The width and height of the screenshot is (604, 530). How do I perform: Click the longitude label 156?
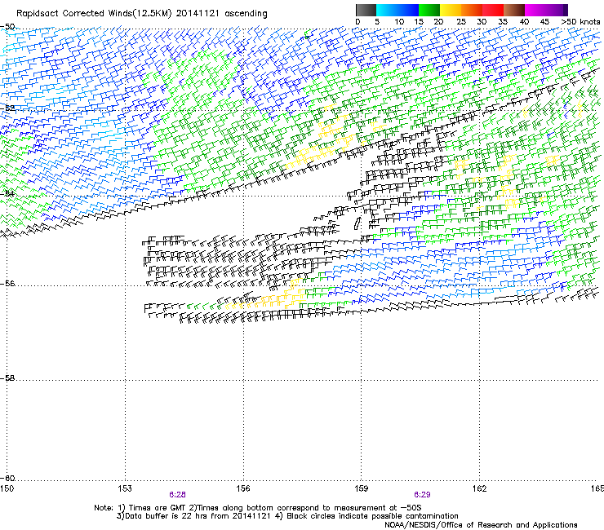[243, 488]
